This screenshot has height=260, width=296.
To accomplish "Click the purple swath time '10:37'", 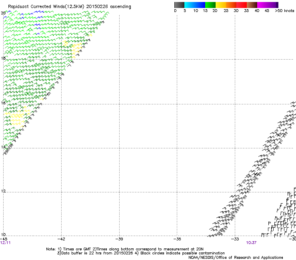I will click(x=251, y=243).
